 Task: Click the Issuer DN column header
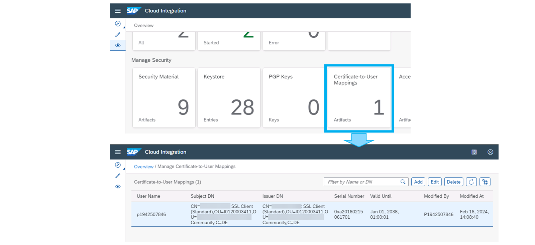(273, 196)
